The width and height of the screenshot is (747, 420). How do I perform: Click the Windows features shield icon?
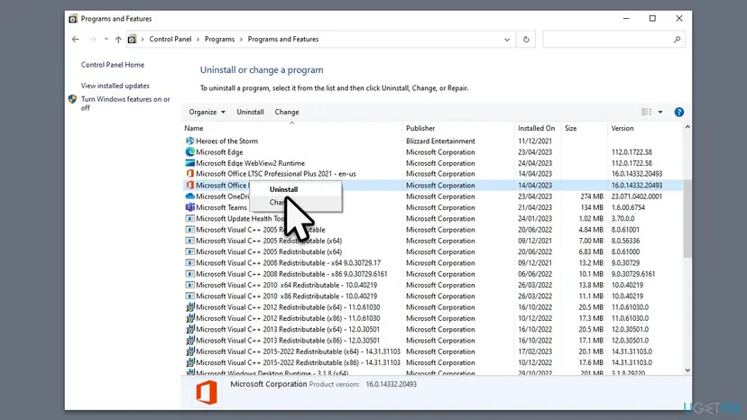[x=72, y=99]
